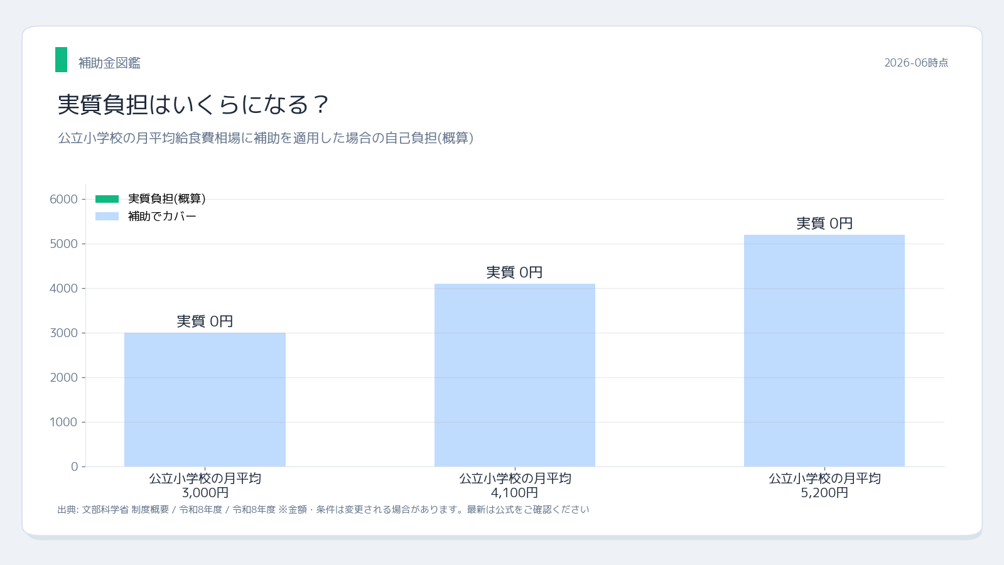The image size is (1004, 565).
Task: Click the y-axis tick label 5000
Action: [x=64, y=244]
